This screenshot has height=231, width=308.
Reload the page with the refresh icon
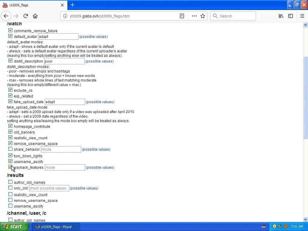coord(26,16)
